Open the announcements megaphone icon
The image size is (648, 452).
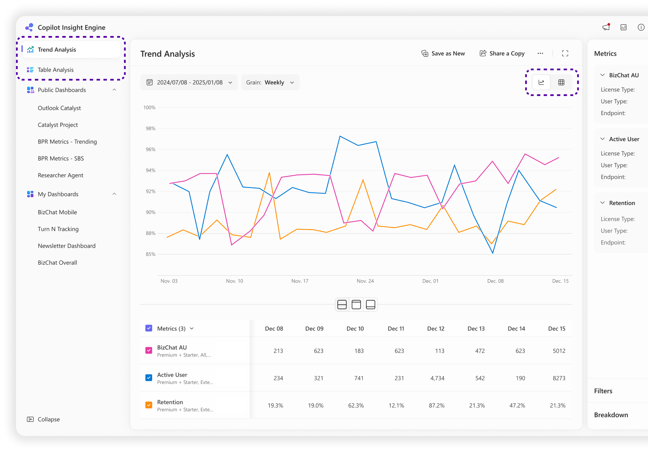606,27
